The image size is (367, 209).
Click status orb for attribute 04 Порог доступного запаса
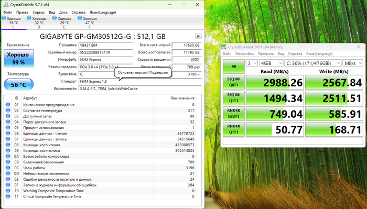tap(8, 122)
